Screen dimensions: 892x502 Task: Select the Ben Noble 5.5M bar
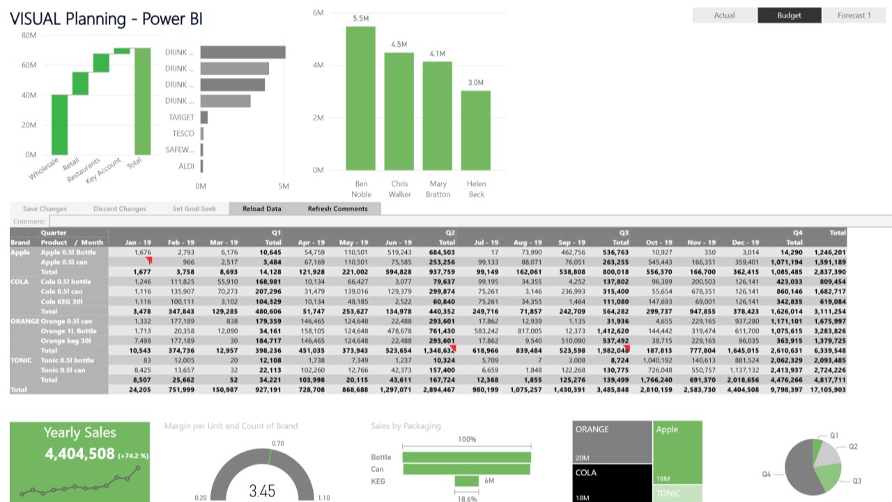point(361,98)
